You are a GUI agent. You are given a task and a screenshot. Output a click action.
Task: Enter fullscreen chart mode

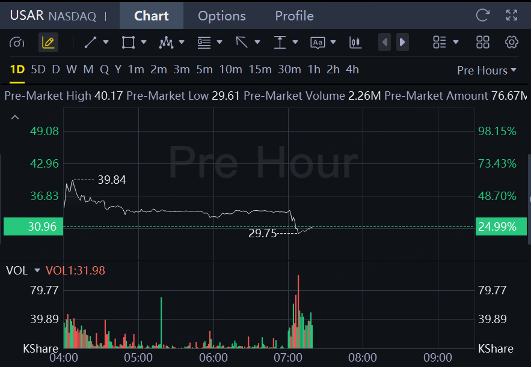tap(512, 16)
